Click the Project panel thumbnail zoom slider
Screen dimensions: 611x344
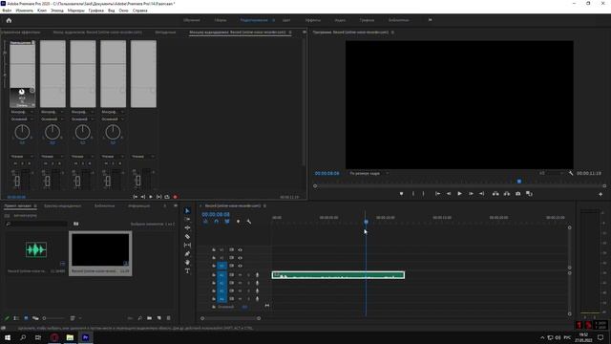click(53, 318)
